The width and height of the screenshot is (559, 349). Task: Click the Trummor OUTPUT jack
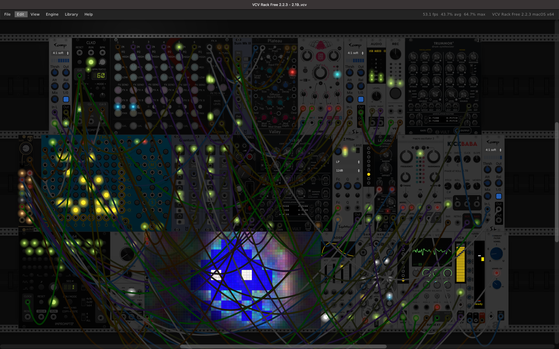pos(457,130)
